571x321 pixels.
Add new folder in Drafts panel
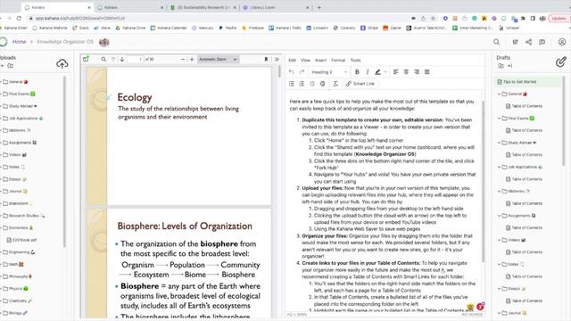pyautogui.click(x=501, y=66)
